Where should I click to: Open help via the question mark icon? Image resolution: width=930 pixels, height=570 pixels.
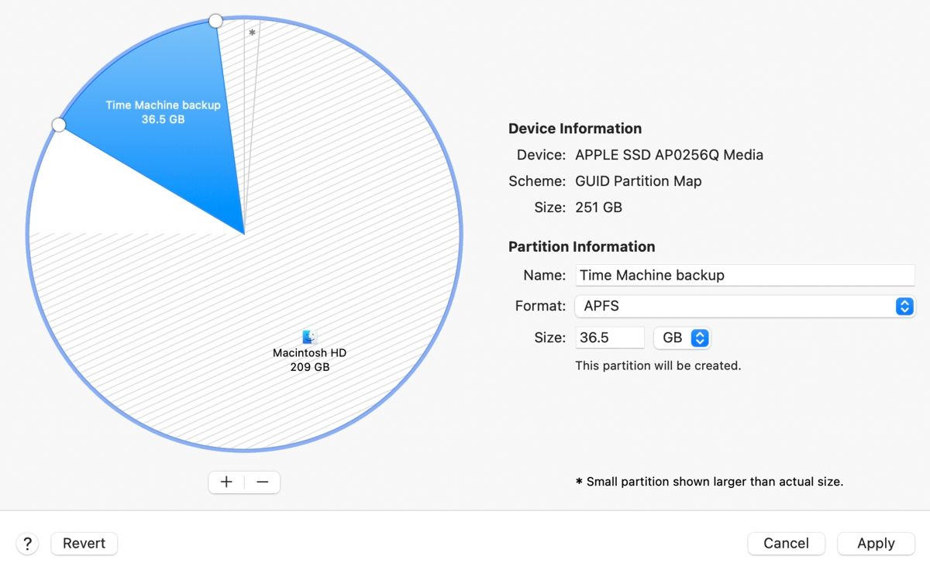coord(27,543)
